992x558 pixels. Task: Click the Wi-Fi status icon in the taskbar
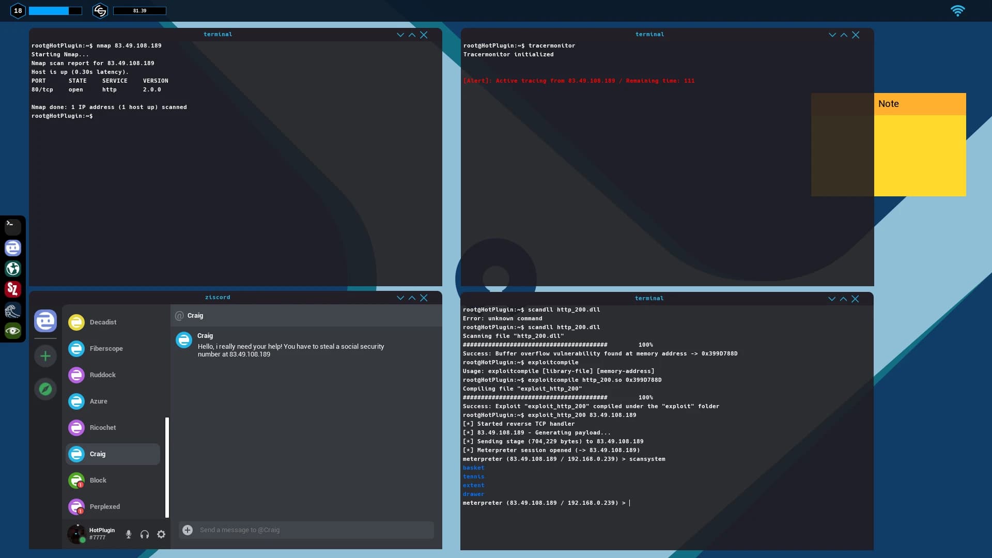point(958,10)
